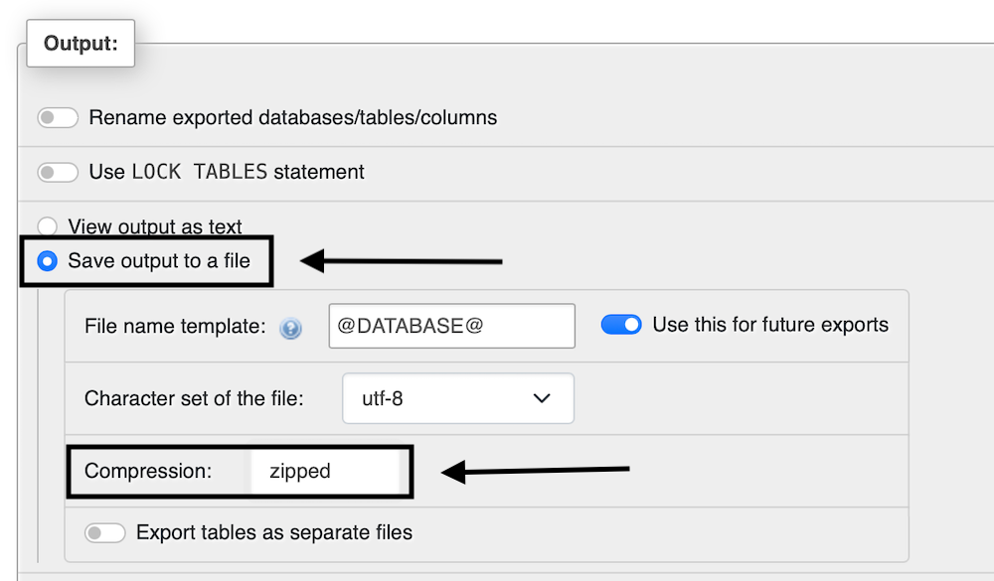
Task: Toggle Export tables as separate files switch
Action: 105,533
